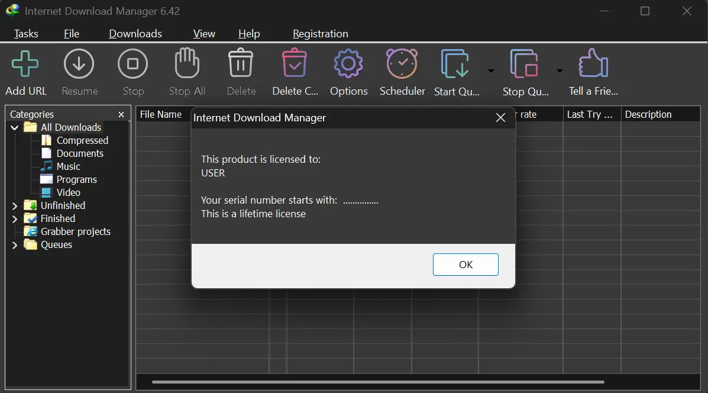Screen dimensions: 708x393
Task: Select the Finished label in Categories
Action: pyautogui.click(x=58, y=218)
